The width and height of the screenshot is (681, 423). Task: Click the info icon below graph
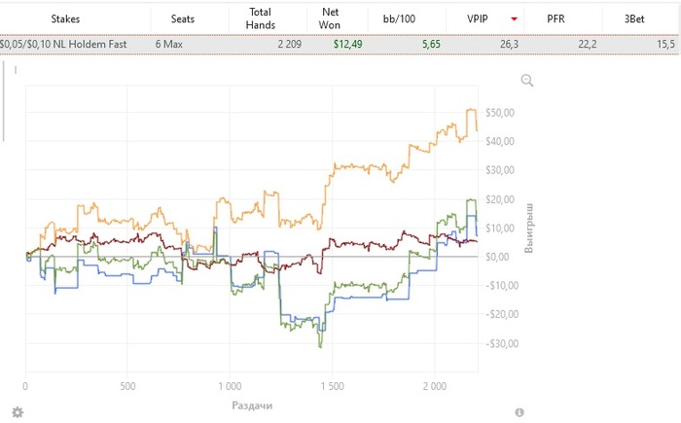coord(520,412)
